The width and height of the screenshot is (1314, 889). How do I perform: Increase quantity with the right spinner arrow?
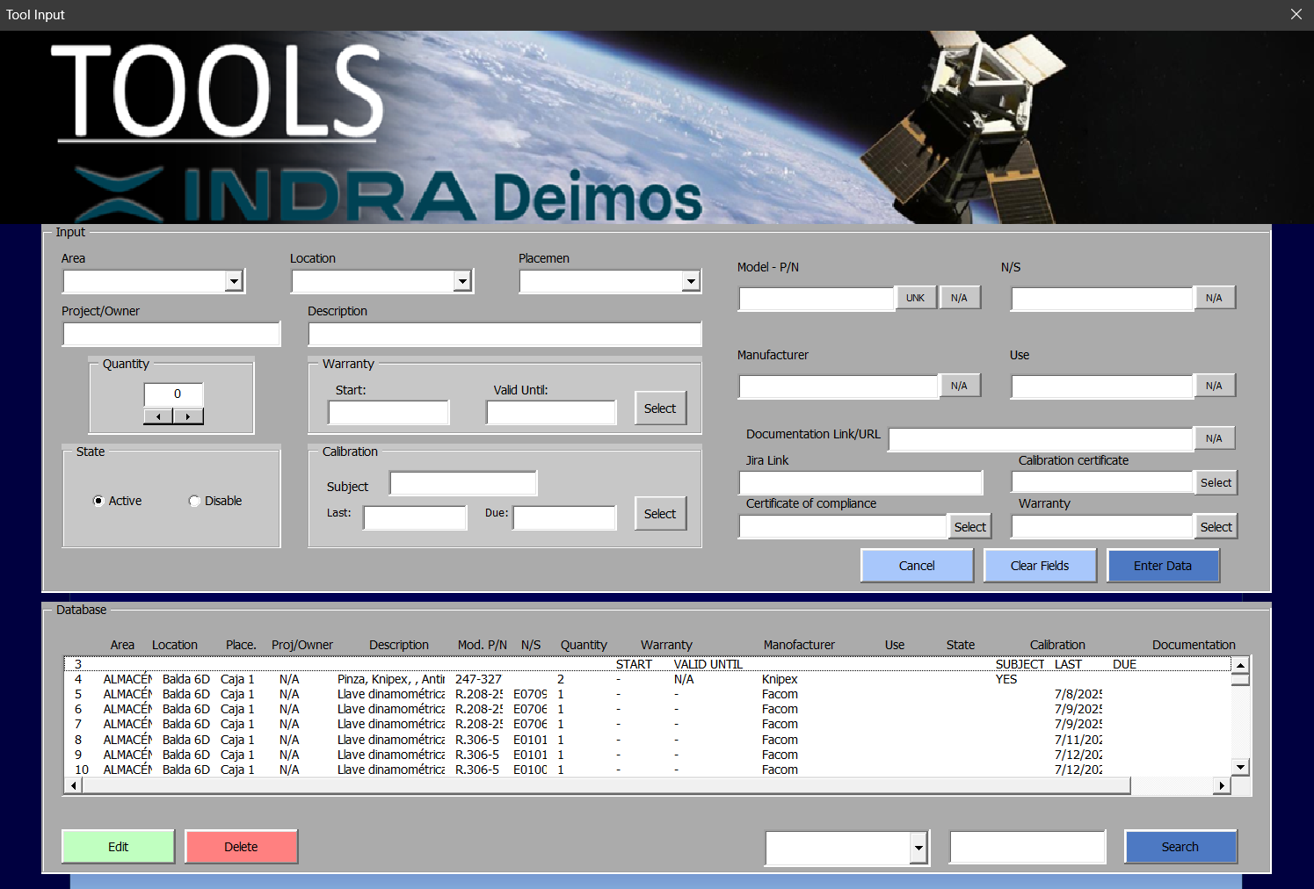[x=188, y=416]
